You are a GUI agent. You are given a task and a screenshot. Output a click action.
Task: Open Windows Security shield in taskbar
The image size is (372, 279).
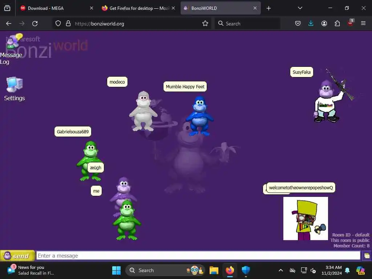pyautogui.click(x=246, y=270)
